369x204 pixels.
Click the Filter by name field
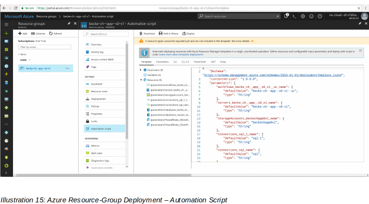(44, 47)
